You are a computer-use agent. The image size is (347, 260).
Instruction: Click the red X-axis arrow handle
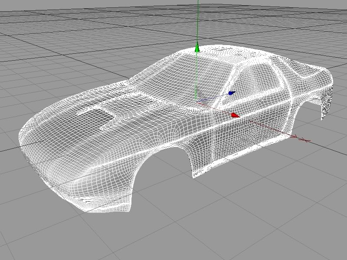coord(235,115)
